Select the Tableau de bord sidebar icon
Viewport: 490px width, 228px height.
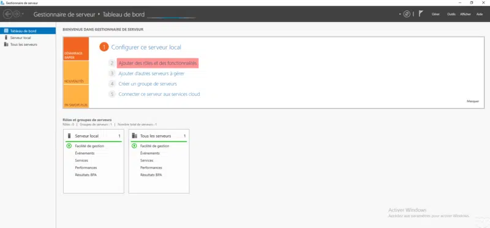coord(6,31)
